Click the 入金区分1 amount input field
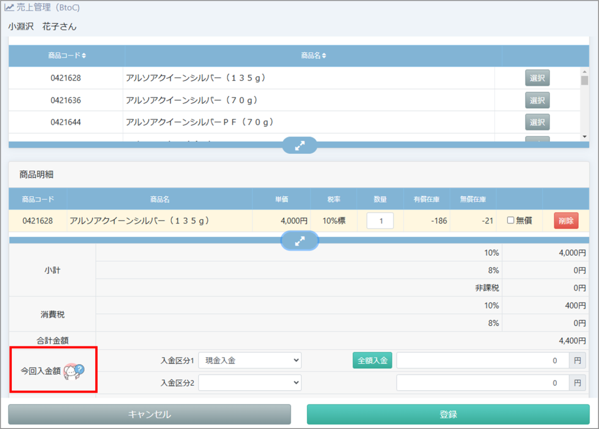The height and width of the screenshot is (429, 599). (x=482, y=361)
